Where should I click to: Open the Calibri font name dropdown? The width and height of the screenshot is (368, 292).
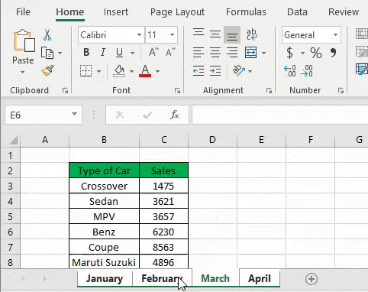(139, 34)
